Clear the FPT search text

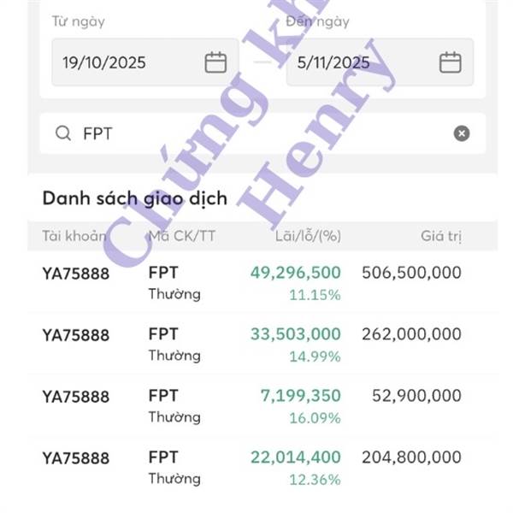pyautogui.click(x=461, y=133)
